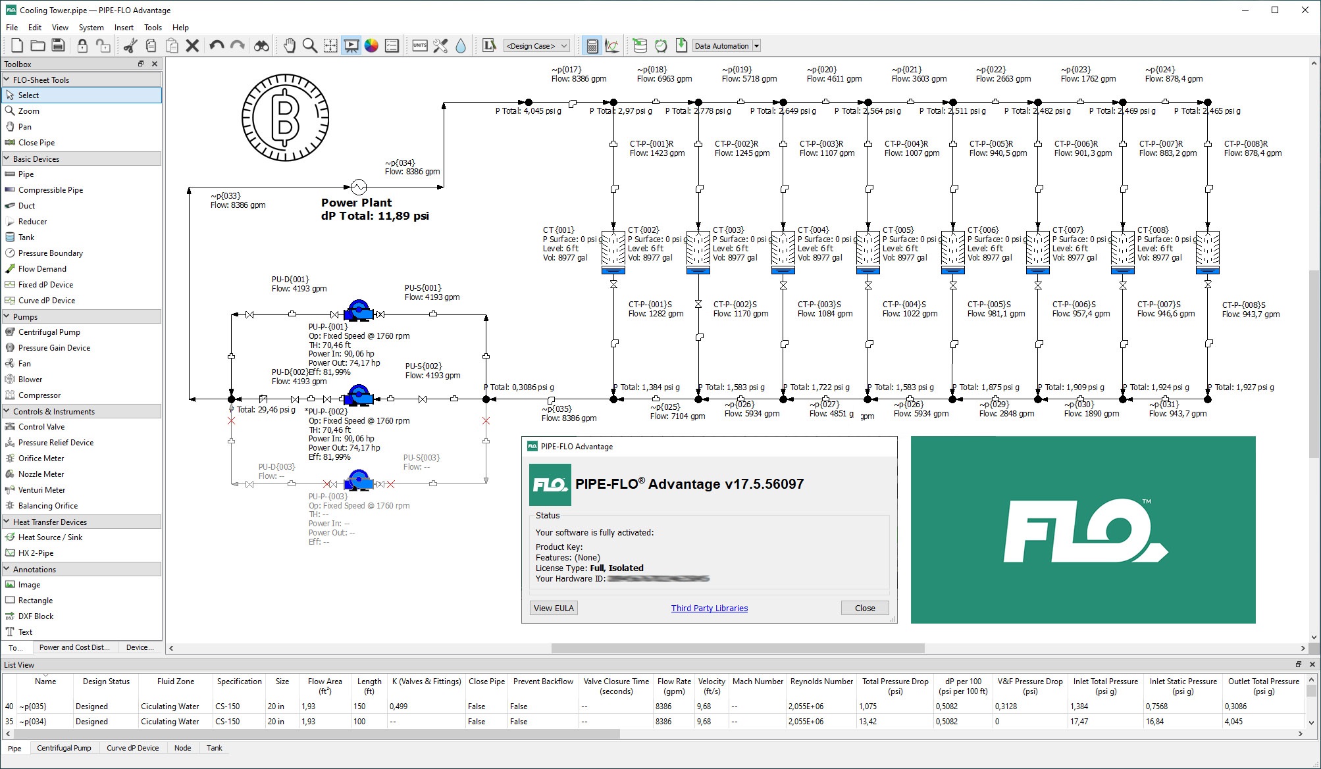
Task: Open the Data Automation dropdown arrow
Action: pyautogui.click(x=756, y=46)
